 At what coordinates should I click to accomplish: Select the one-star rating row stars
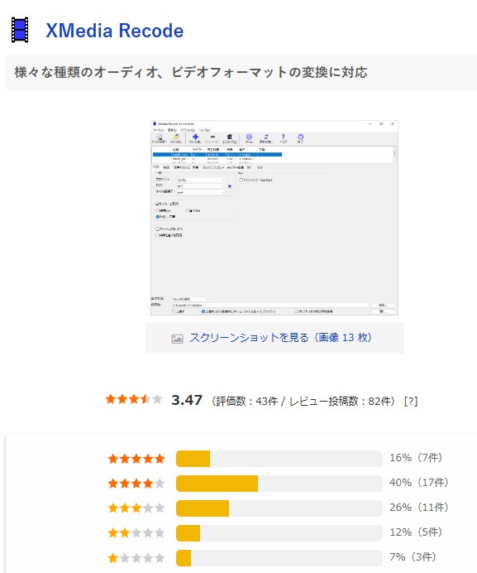[136, 558]
